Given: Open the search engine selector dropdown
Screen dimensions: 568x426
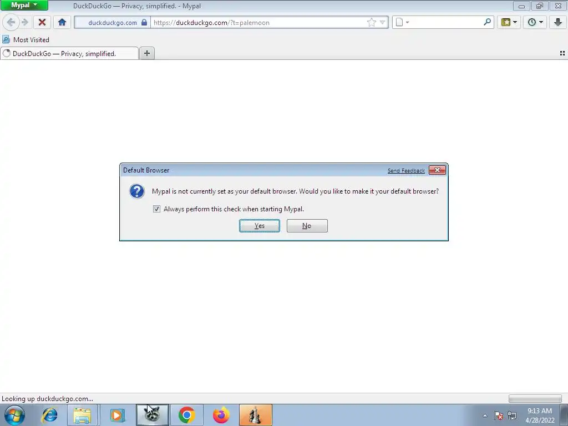Looking at the screenshot, I should click(x=402, y=22).
